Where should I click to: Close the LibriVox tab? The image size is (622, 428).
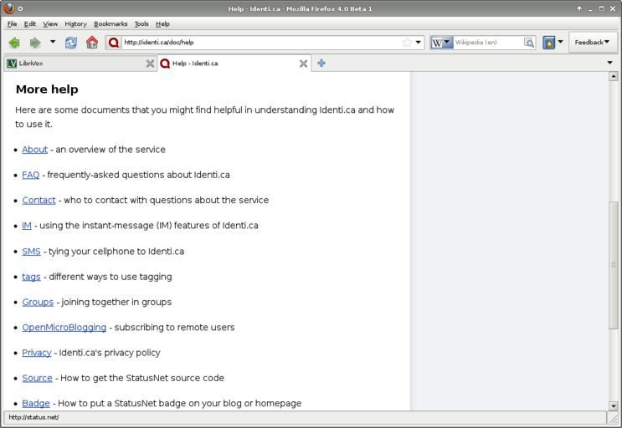coord(150,64)
